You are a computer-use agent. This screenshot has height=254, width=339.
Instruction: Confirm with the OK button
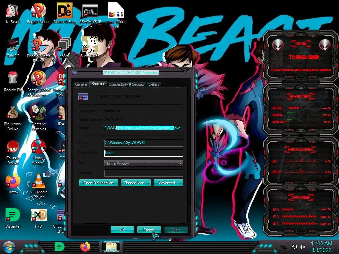coord(122,230)
